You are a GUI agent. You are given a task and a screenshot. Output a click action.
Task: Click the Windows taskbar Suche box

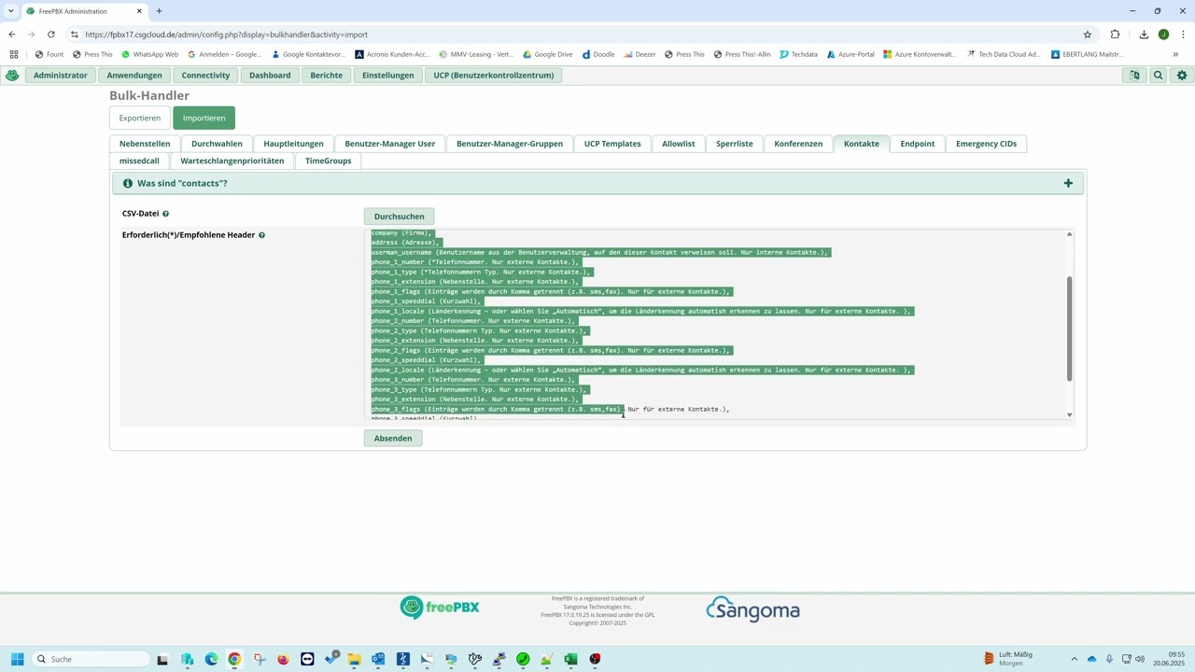[x=91, y=659]
